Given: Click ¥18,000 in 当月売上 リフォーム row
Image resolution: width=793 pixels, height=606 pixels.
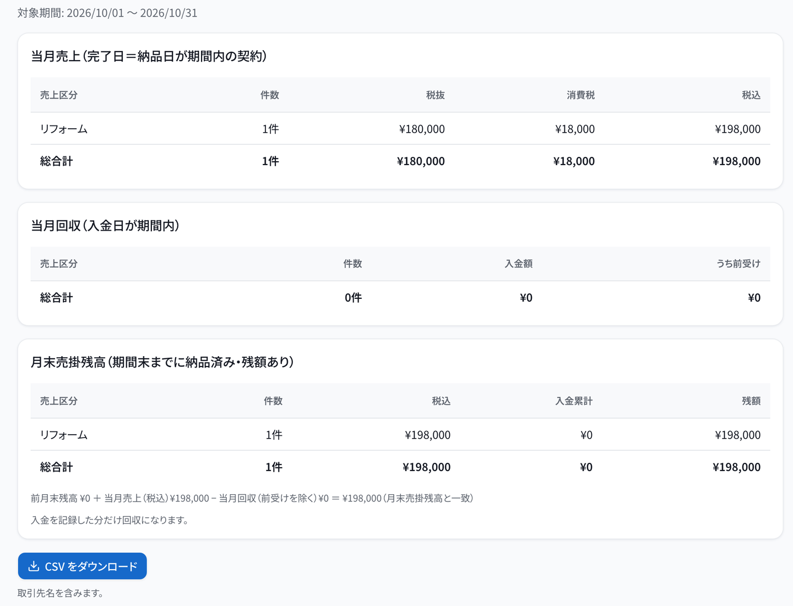Looking at the screenshot, I should coord(575,129).
